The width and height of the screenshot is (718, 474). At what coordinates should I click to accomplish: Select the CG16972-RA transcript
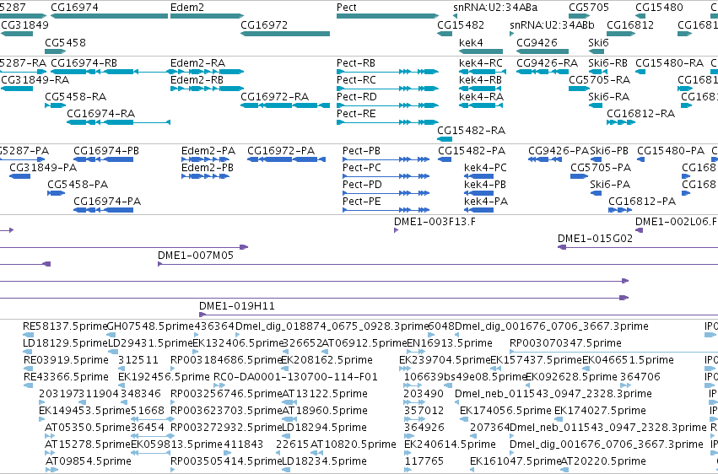pos(285,105)
